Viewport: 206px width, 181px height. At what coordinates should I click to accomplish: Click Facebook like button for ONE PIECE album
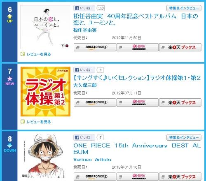tap(84, 137)
